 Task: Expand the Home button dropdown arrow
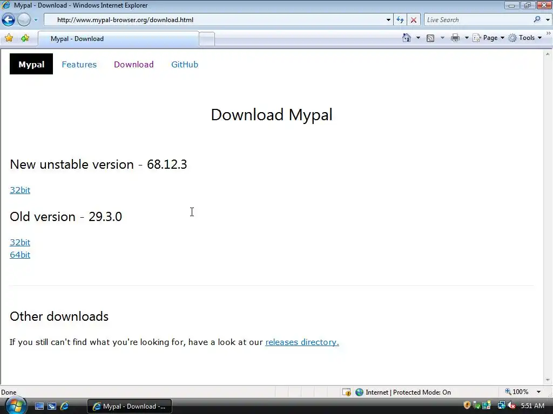tap(418, 38)
